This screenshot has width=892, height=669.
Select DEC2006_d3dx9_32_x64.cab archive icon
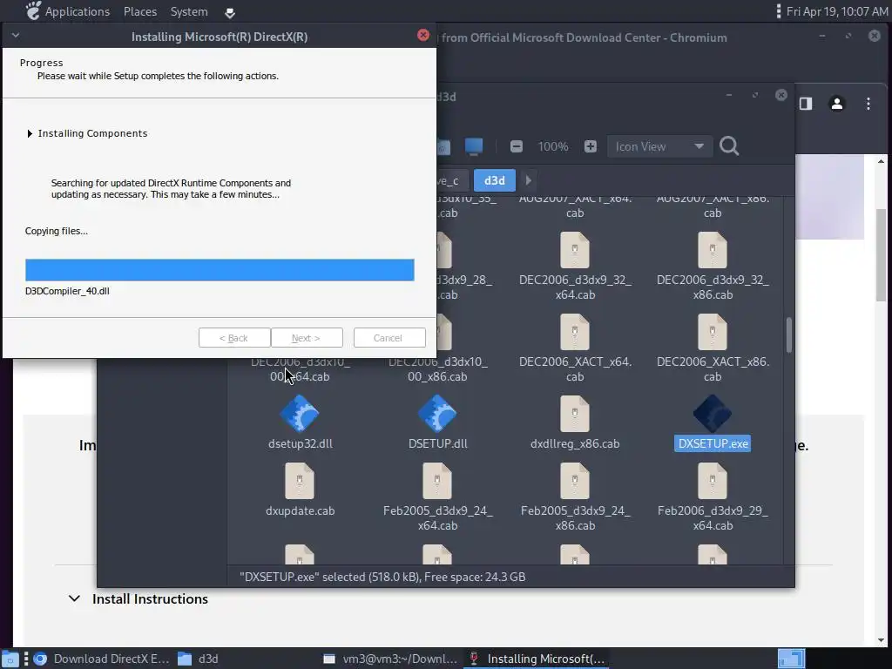pyautogui.click(x=575, y=250)
